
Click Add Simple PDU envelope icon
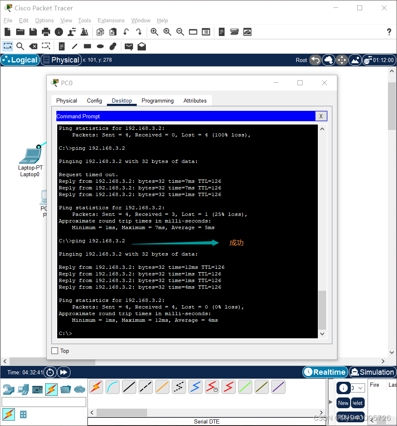coord(129,47)
